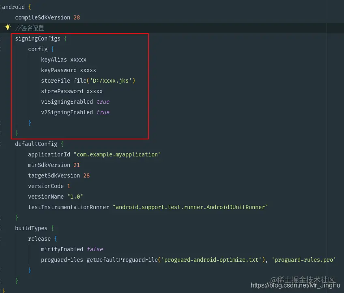Viewport: 344px width, 293px height.
Task: Click the 'proguardFiles' property
Action: click(x=62, y=260)
